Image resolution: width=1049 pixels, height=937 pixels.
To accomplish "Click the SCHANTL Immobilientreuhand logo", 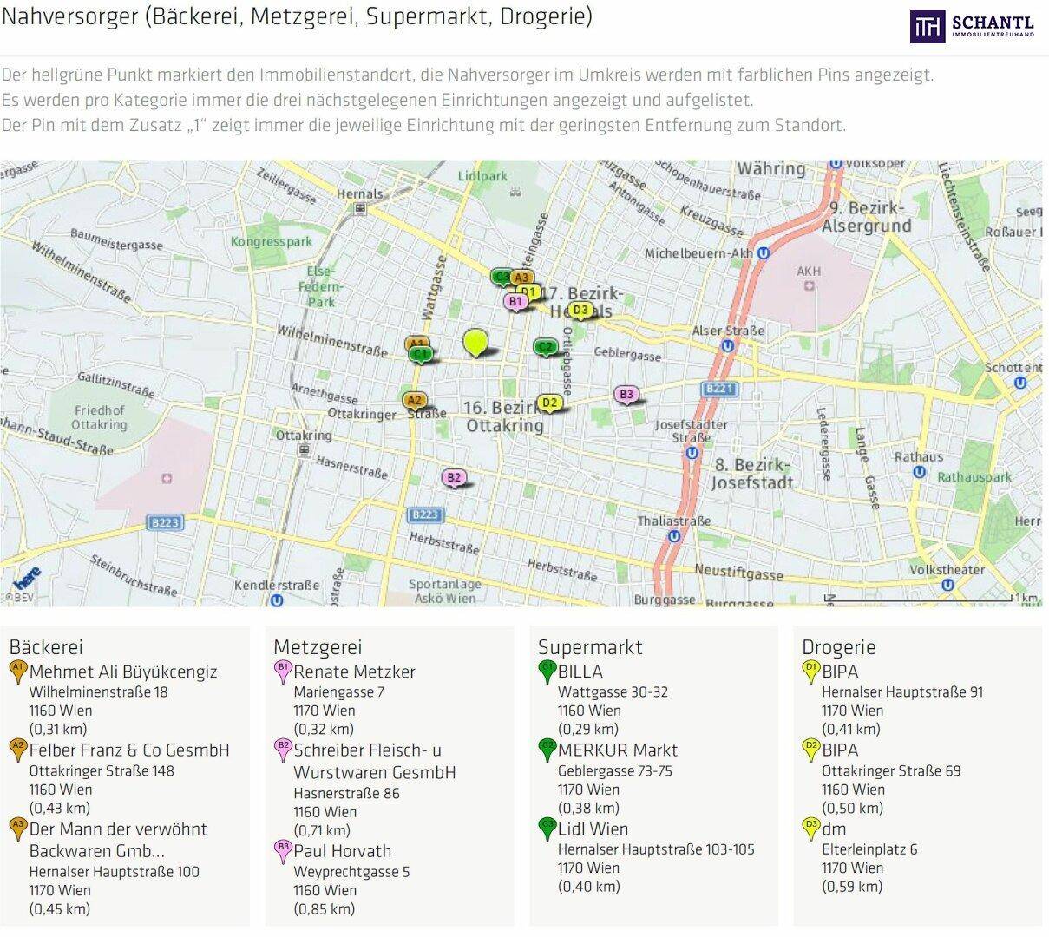I will 972,28.
